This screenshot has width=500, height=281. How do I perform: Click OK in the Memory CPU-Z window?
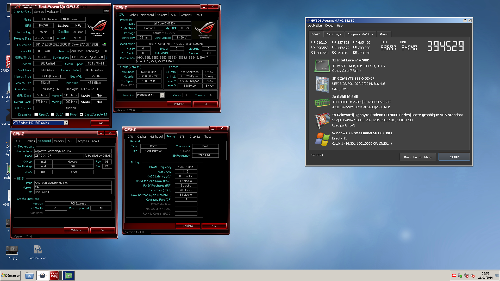[214, 226]
